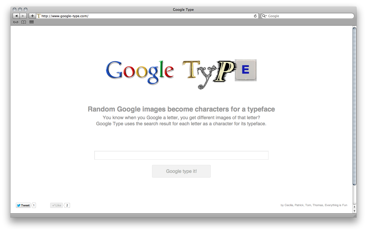Screen dimensions: 367x232
Task: Click the Tweet button
Action: coord(23,205)
